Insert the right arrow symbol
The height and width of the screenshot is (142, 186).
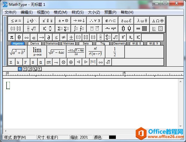(41, 37)
